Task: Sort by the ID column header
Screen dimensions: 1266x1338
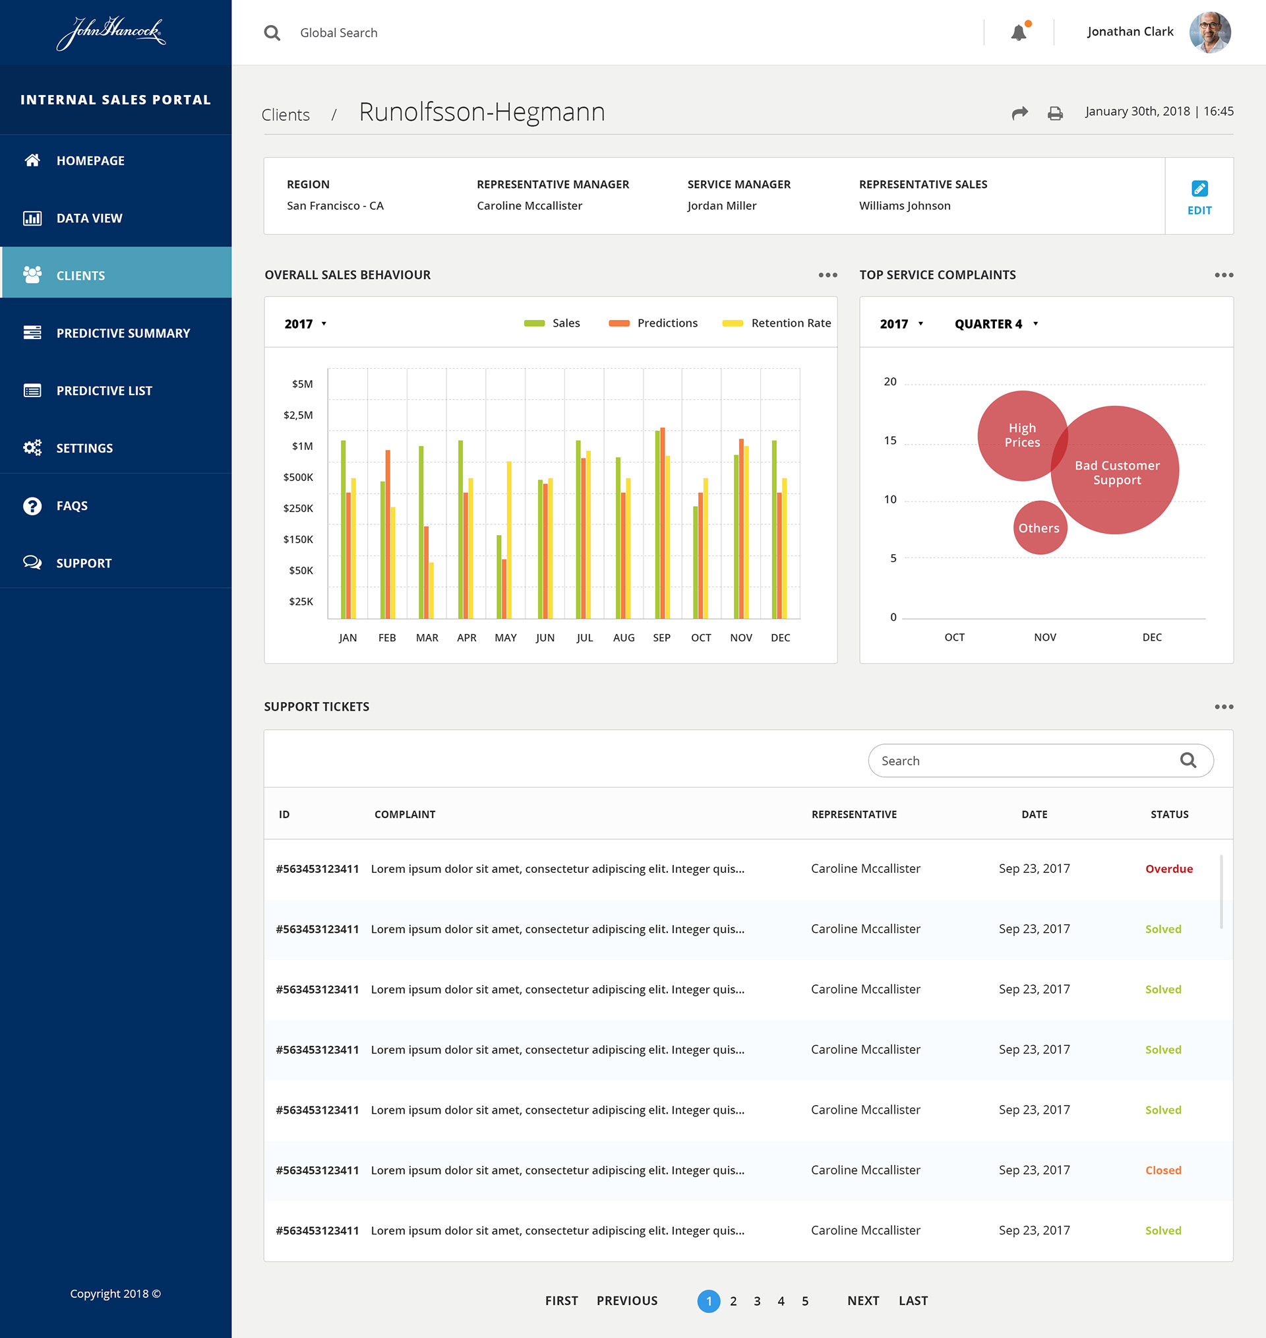Action: tap(284, 815)
